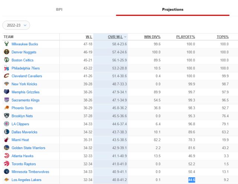This screenshot has width=238, height=184.
Task: Switch to the BPI tab
Action: point(59,9)
